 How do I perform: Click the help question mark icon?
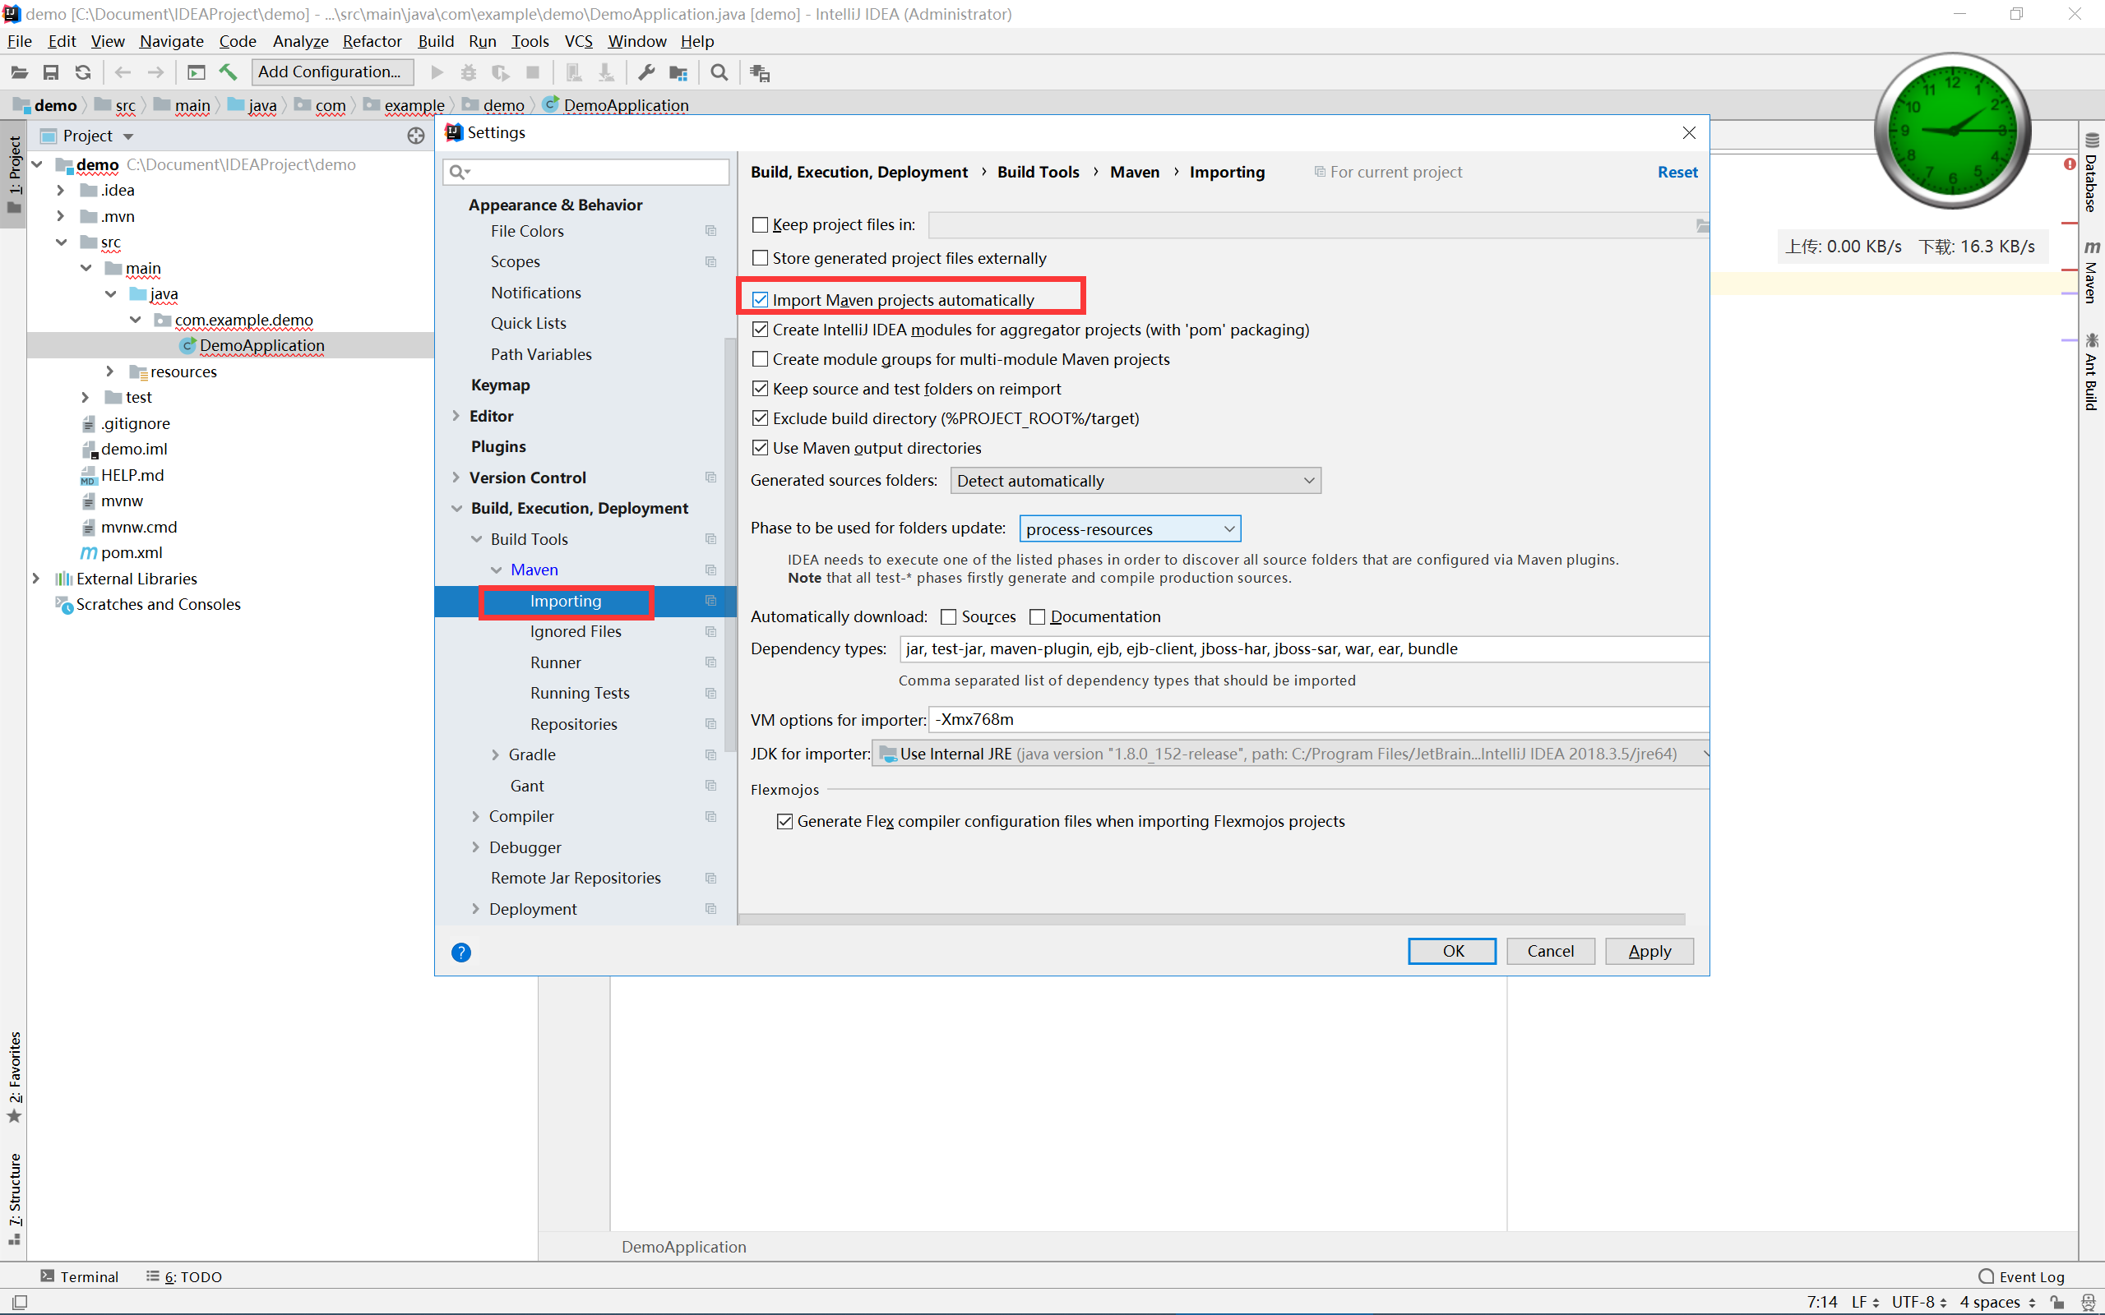point(461,953)
